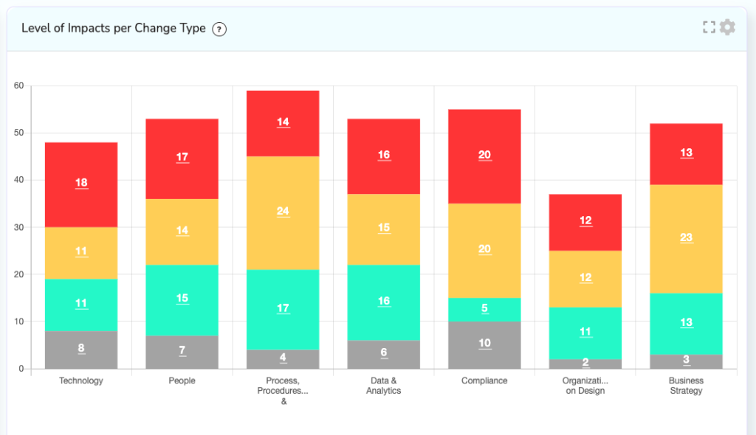Click the Technology axis label

point(80,380)
